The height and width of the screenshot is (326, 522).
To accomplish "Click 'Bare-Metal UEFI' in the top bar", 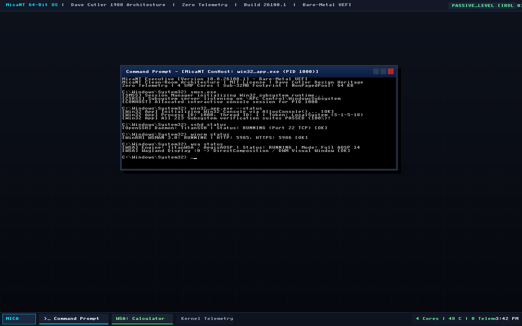I will 327,5.
